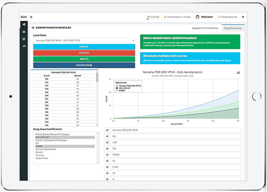Viewport: 267px width, 192px height.
Task: Toggle Yamaha TDR 250 YPVS legend entry
Action: 128,86
